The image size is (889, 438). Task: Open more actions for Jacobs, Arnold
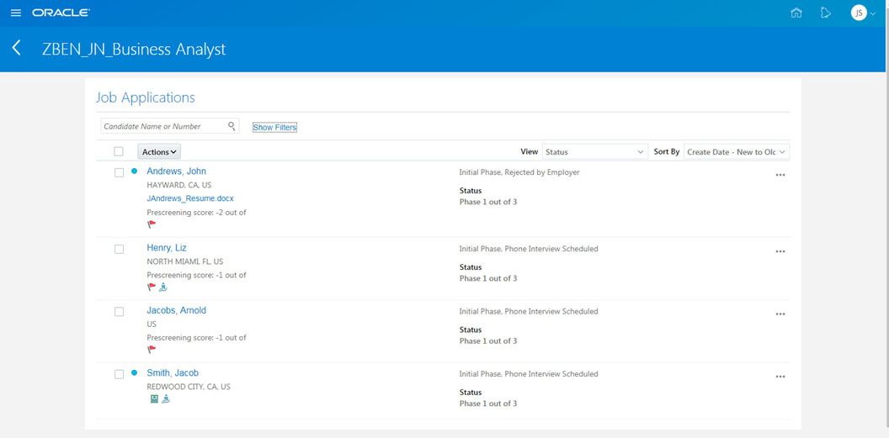click(780, 314)
